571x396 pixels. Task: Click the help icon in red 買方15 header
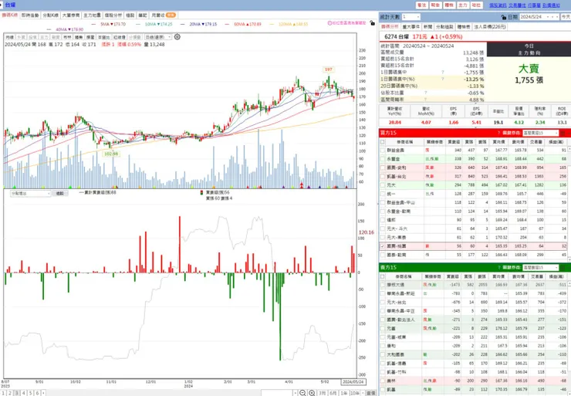click(x=499, y=133)
